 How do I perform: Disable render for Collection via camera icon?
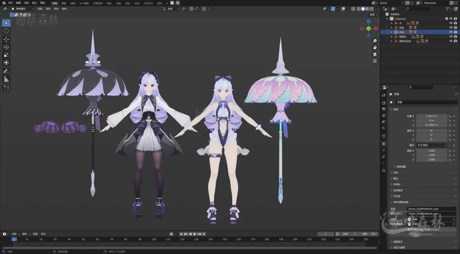click(456, 19)
